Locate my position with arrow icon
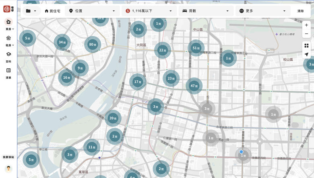314x178 pixels. click(306, 54)
